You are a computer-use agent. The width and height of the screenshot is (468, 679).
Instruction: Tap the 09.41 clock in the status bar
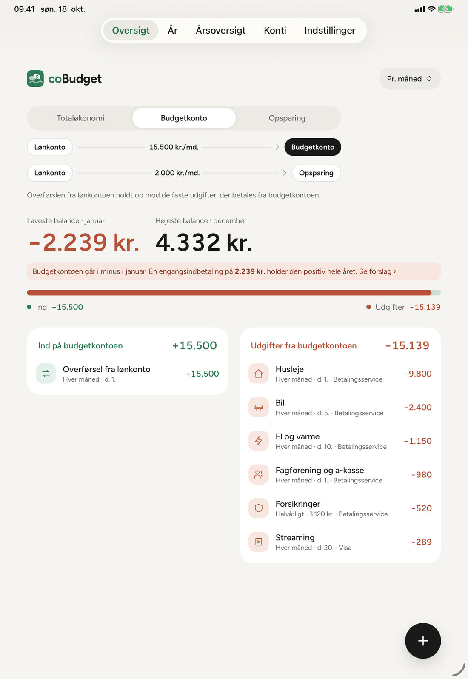coord(24,9)
